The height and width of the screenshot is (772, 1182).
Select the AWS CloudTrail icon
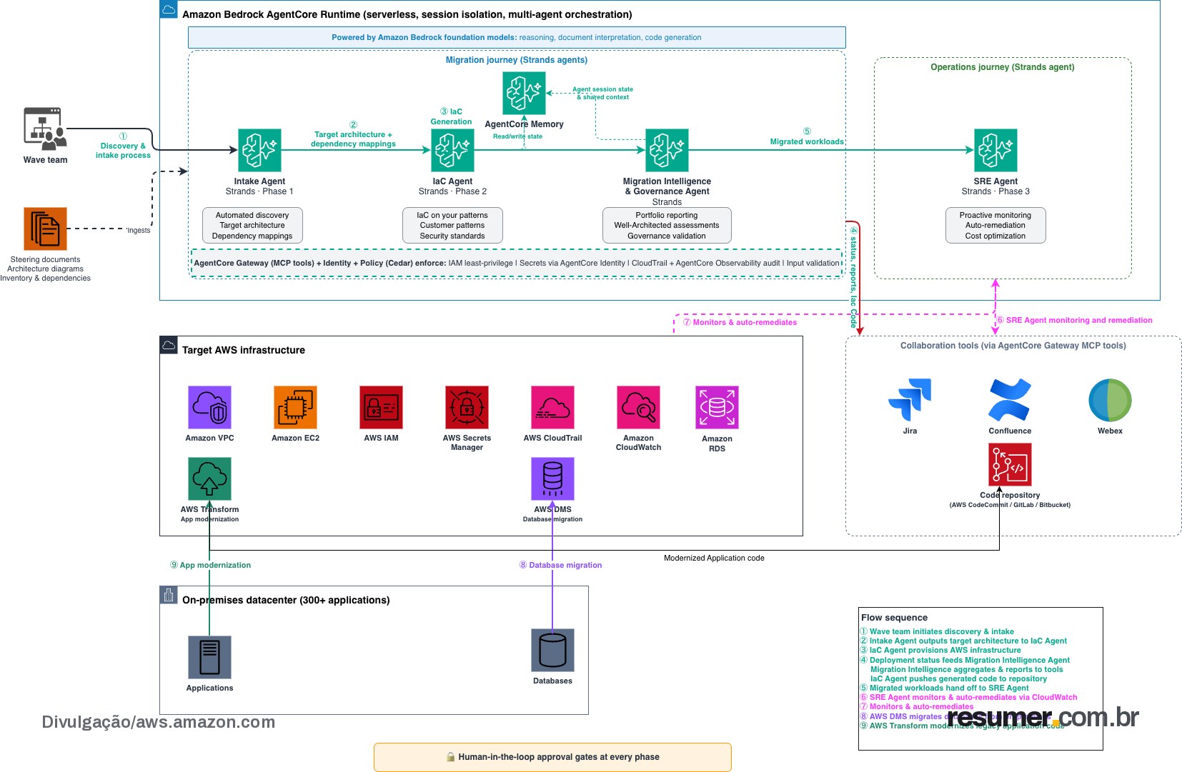(x=552, y=407)
